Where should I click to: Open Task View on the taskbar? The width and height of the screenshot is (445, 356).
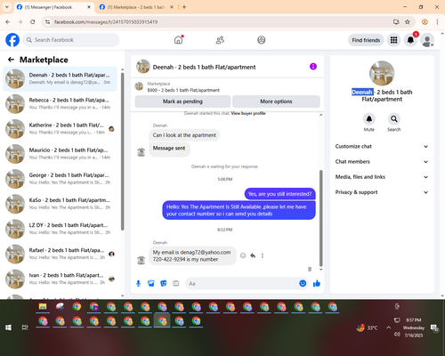point(25,328)
